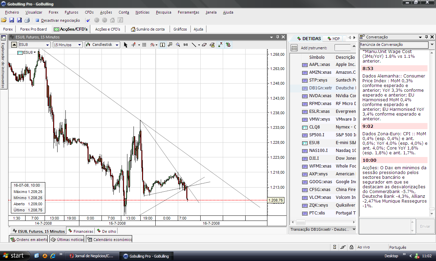This screenshot has width=436, height=261.
Task: Click the 1:1 reset zoom icon
Action: tap(185, 45)
